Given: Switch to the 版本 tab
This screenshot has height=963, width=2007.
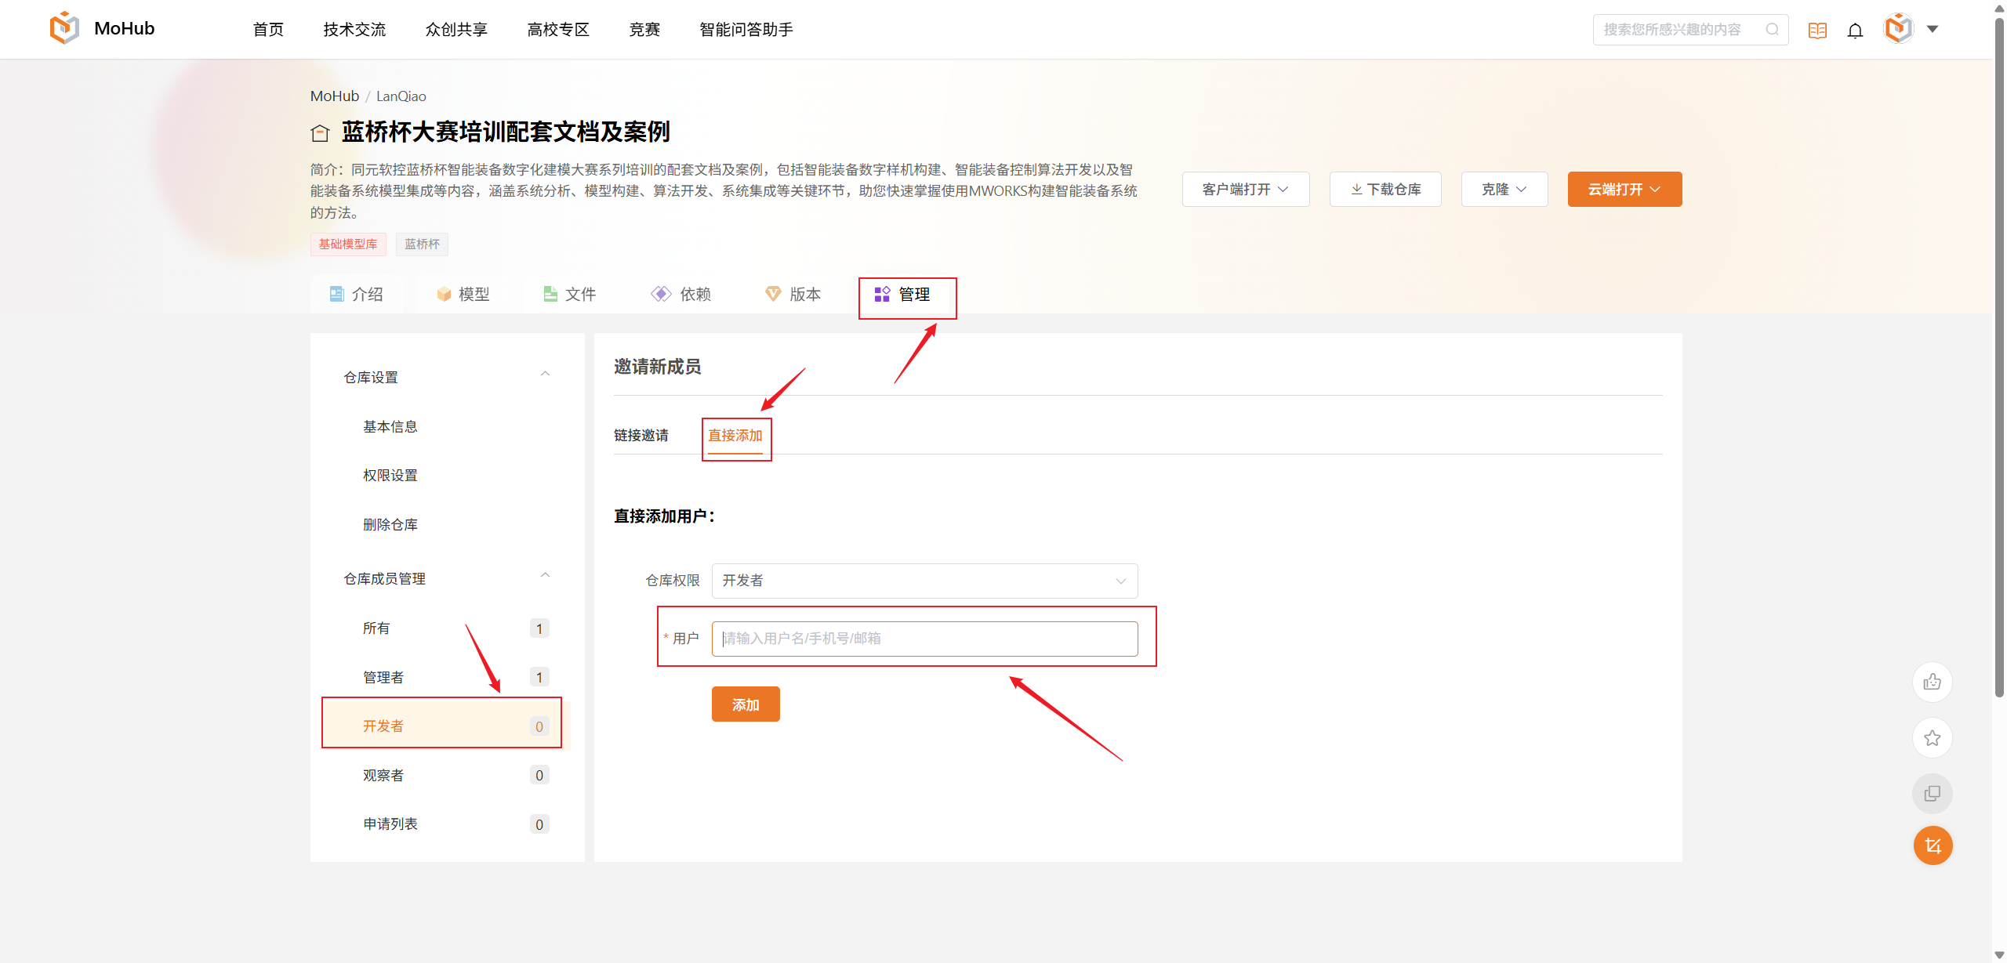Looking at the screenshot, I should pyautogui.click(x=793, y=294).
